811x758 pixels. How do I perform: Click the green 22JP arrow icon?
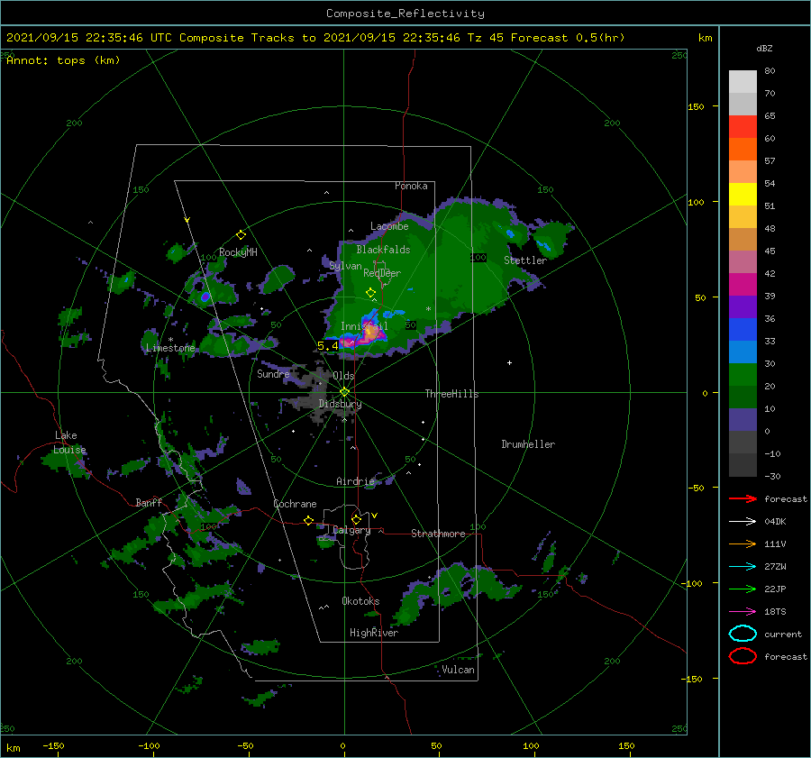click(x=743, y=589)
